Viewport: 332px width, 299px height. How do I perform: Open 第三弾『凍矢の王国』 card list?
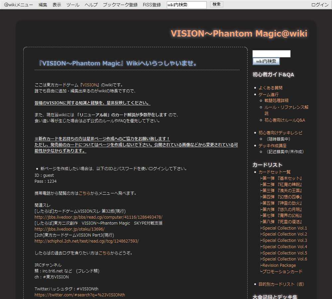[282, 191]
